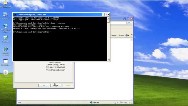Open the window-shaped desktop shortcut icon
This screenshot has height=106, width=188.
click(x=6, y=62)
